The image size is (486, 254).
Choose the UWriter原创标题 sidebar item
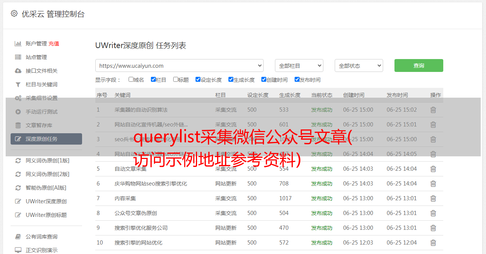pos(46,215)
